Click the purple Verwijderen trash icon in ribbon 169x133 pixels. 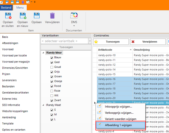coord(52,16)
